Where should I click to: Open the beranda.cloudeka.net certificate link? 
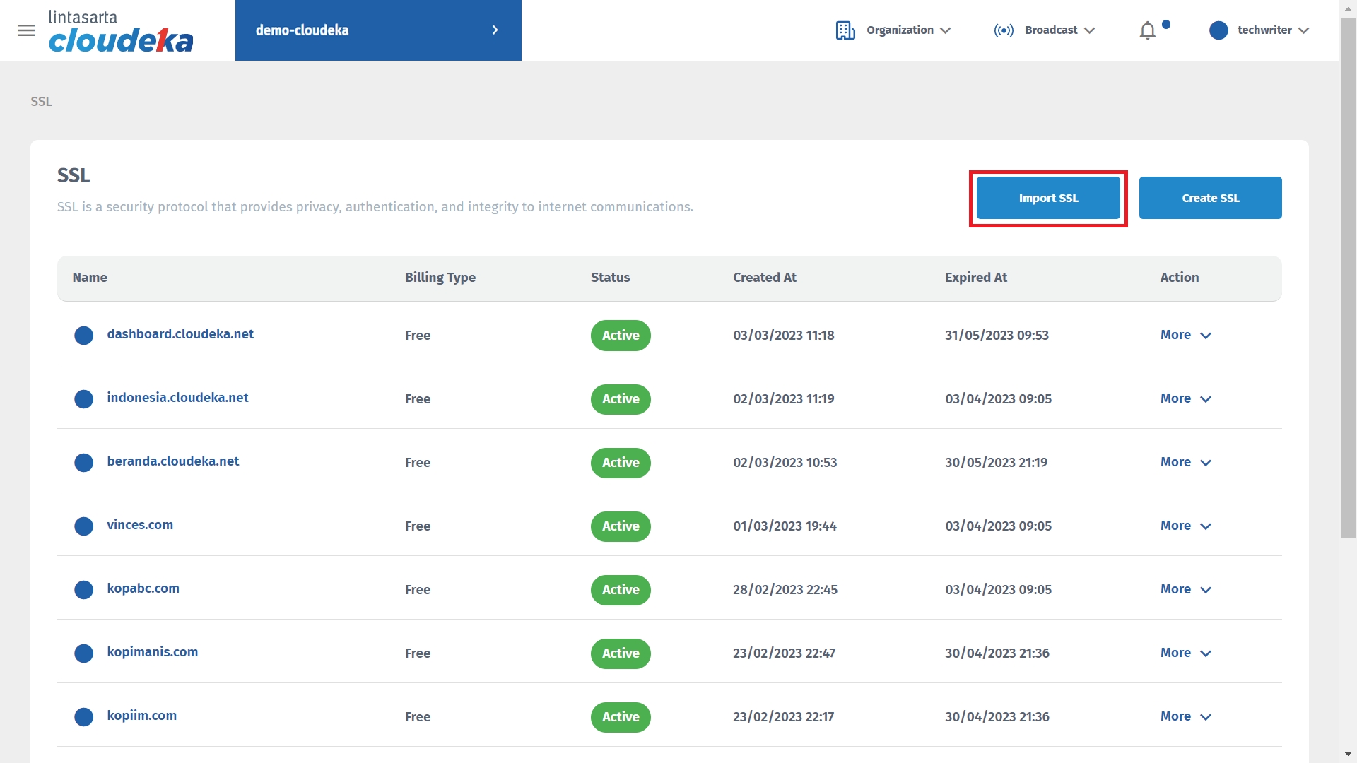pos(173,461)
